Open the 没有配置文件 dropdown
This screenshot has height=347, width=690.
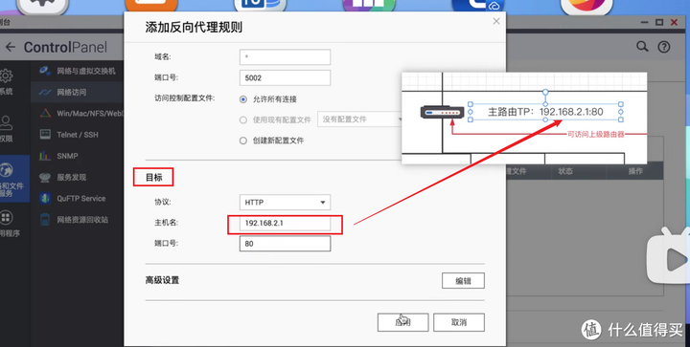(359, 119)
